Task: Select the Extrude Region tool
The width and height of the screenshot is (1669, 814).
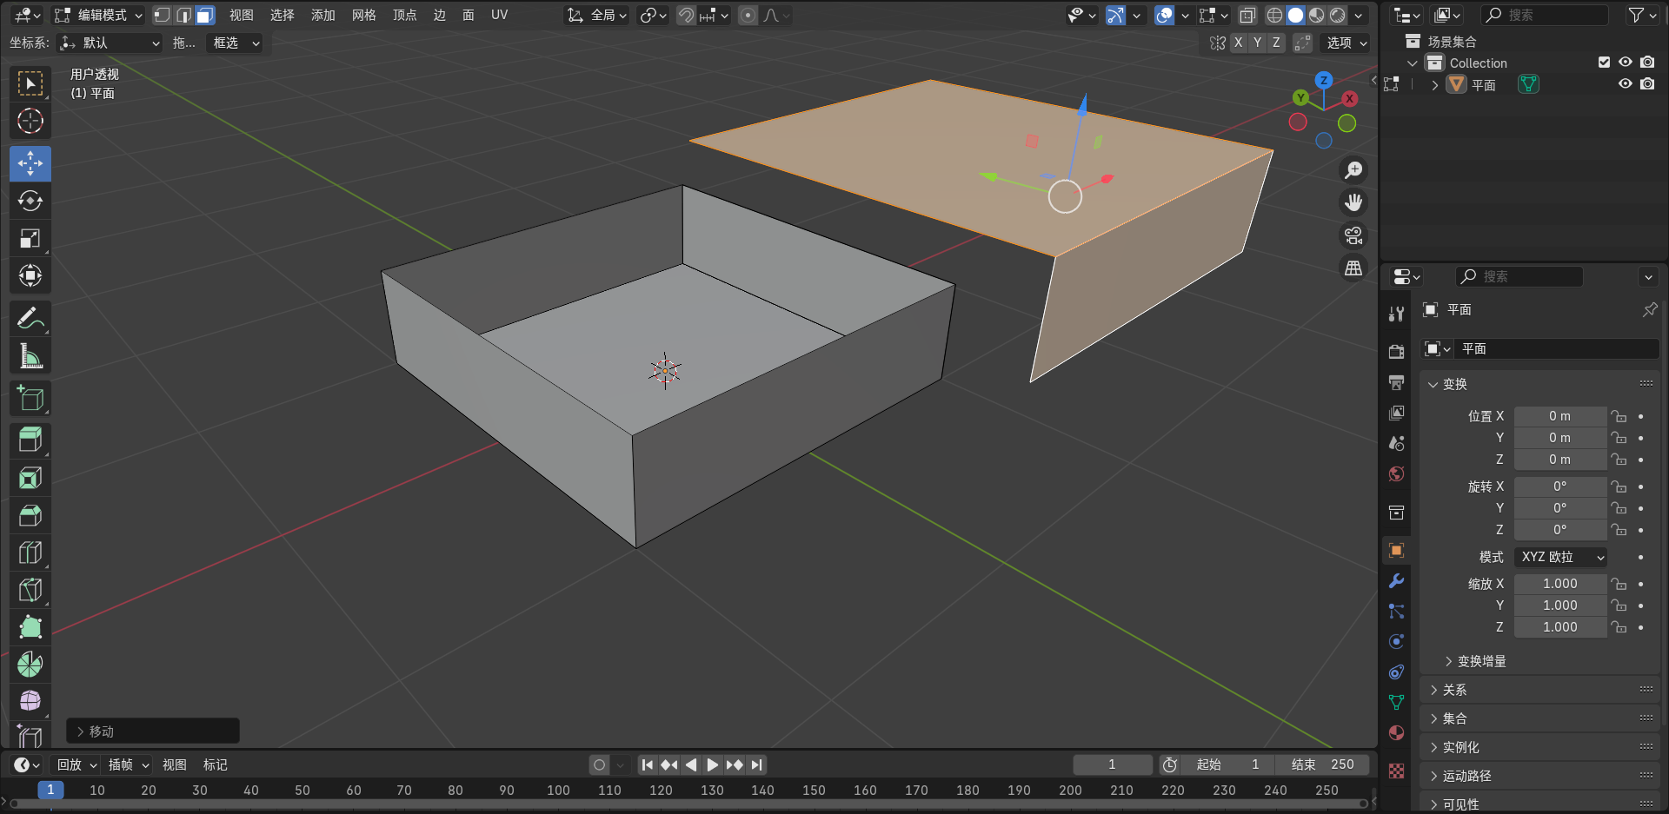Action: coord(30,440)
